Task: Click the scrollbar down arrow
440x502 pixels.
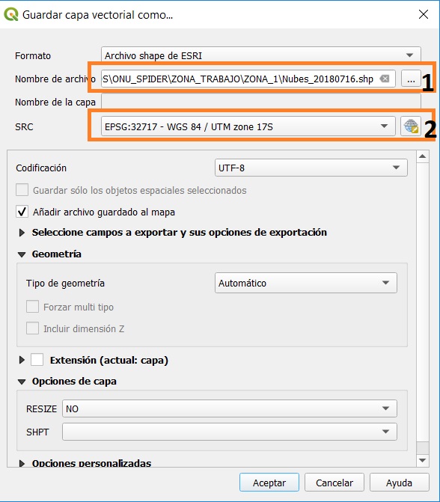Action: coord(422,460)
